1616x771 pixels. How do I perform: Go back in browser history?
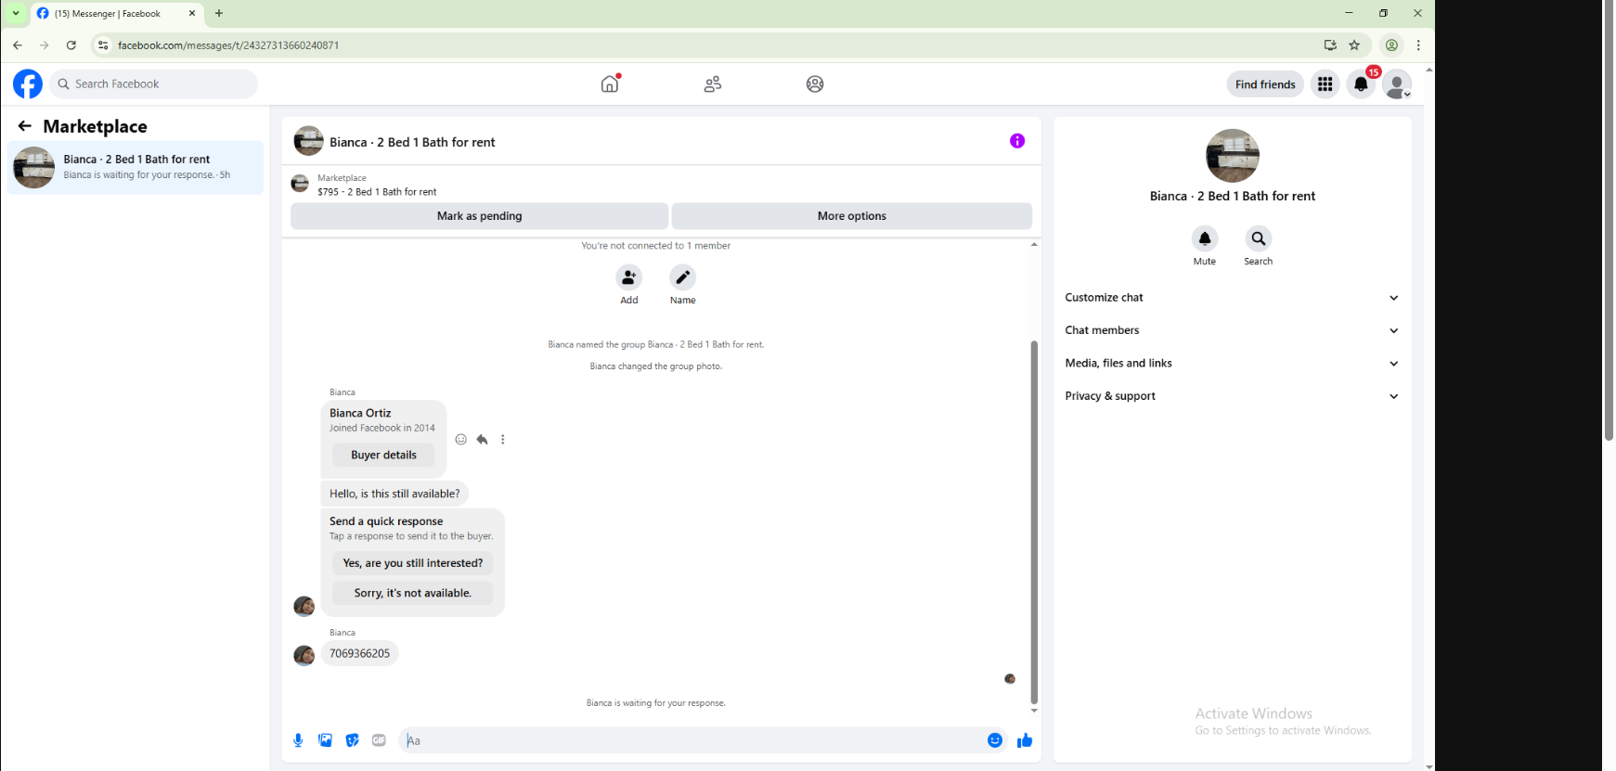pos(18,45)
